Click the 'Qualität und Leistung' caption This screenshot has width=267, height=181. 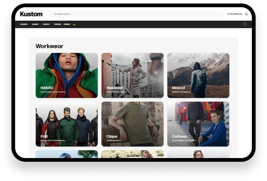point(182,92)
